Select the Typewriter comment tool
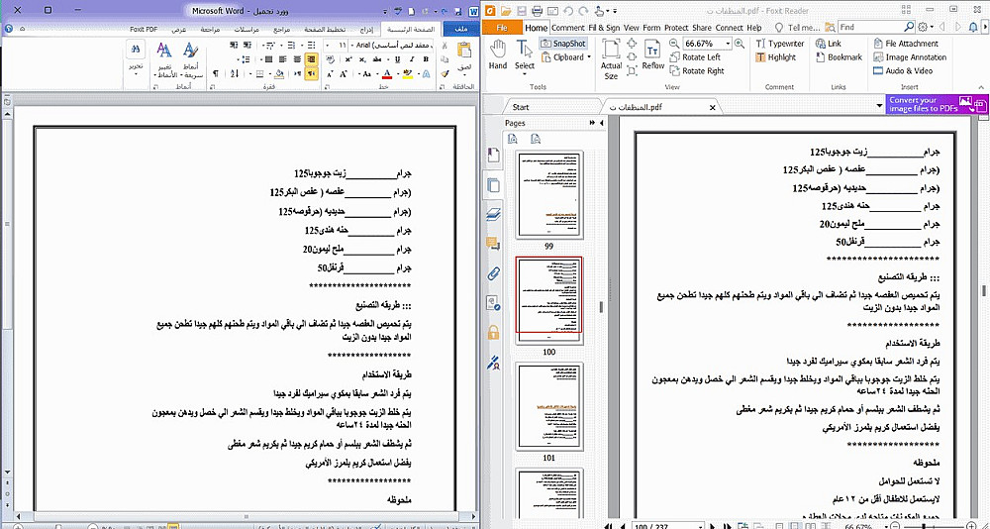 coord(780,44)
